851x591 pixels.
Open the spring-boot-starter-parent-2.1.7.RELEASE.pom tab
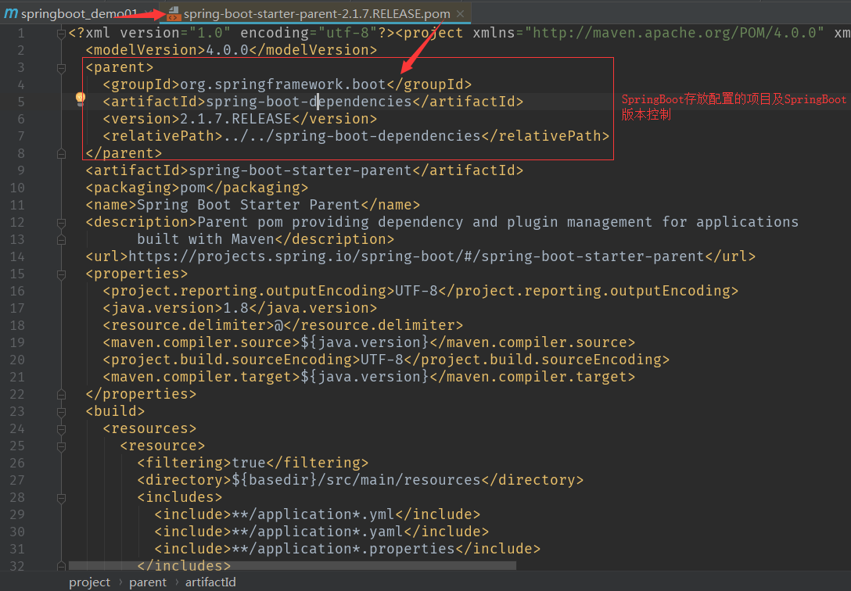317,13
